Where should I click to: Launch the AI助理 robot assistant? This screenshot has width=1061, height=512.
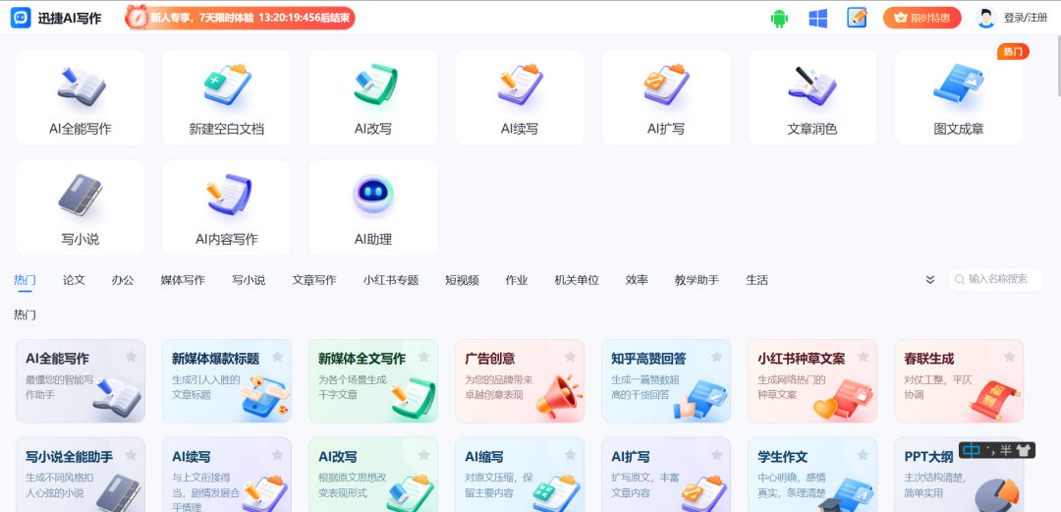click(x=373, y=208)
